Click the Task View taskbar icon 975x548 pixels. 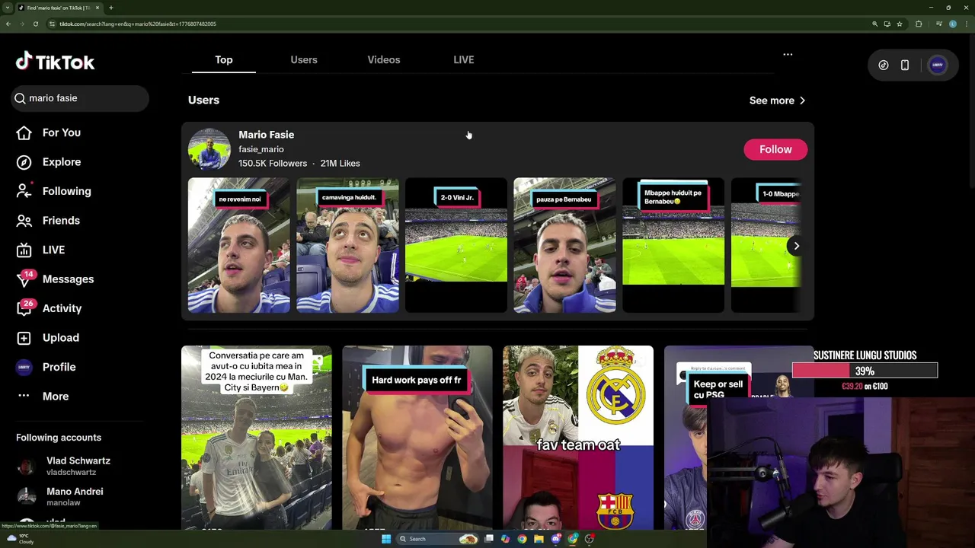point(489,539)
